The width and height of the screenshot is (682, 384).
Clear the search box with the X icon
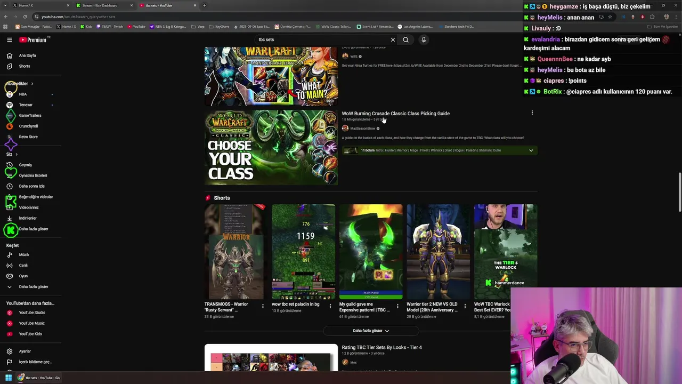(x=393, y=39)
